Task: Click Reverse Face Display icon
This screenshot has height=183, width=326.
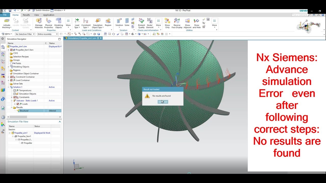Action: (177, 21)
